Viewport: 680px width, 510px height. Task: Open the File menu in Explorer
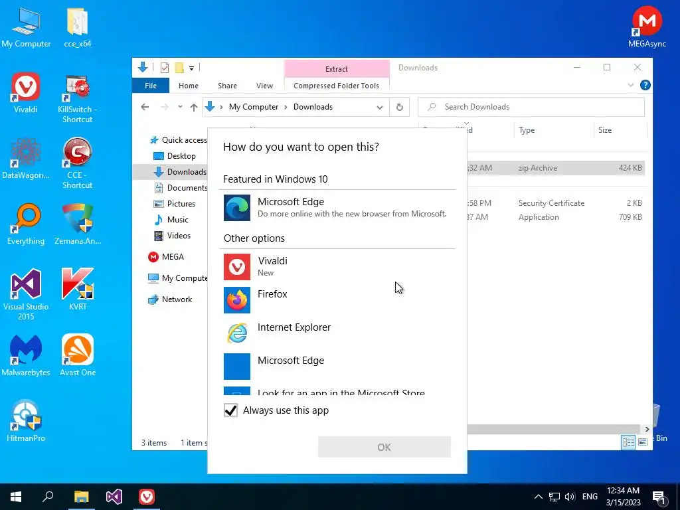point(151,86)
